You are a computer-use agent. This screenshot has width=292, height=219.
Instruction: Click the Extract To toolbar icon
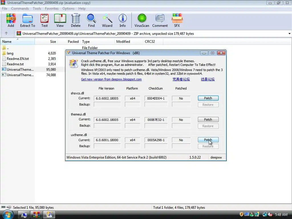click(28, 20)
